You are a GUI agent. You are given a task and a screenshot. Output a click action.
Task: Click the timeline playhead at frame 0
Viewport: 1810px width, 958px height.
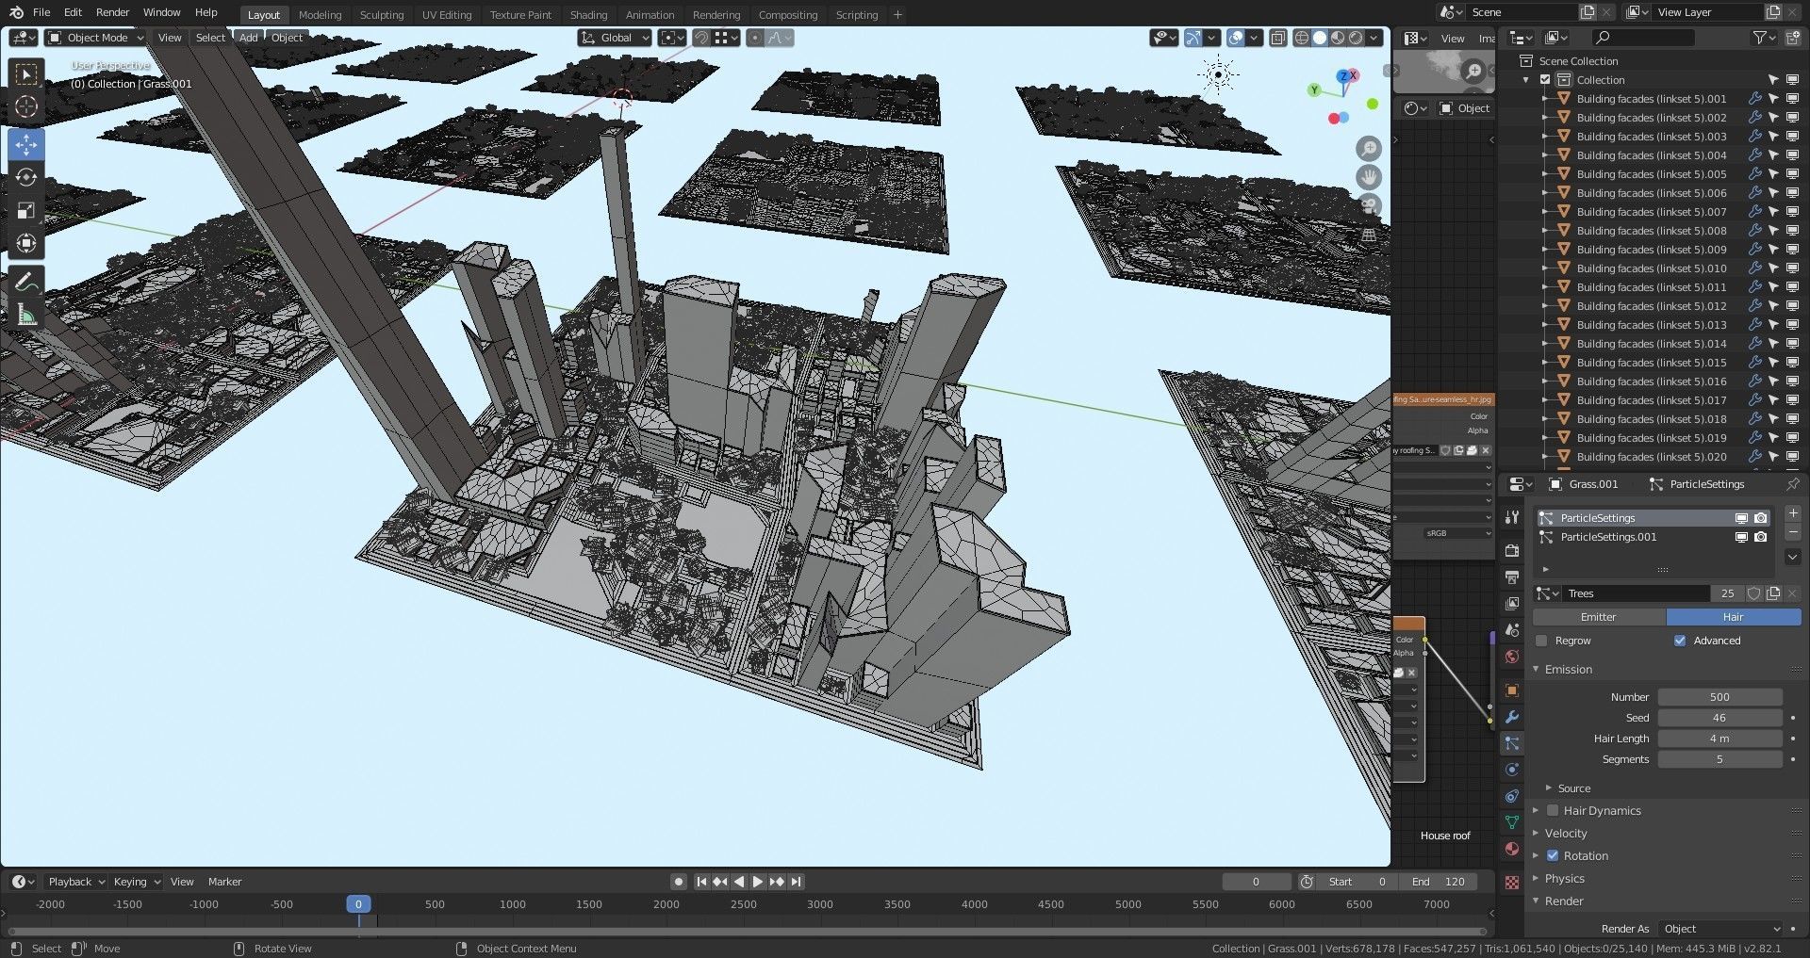click(358, 904)
